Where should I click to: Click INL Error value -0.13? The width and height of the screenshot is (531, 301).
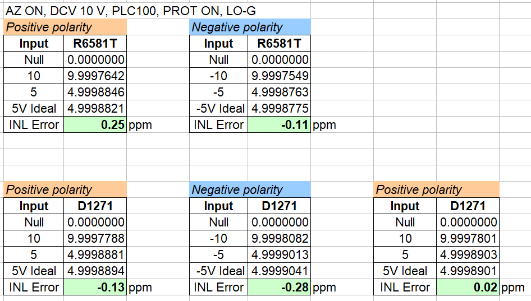pos(95,287)
